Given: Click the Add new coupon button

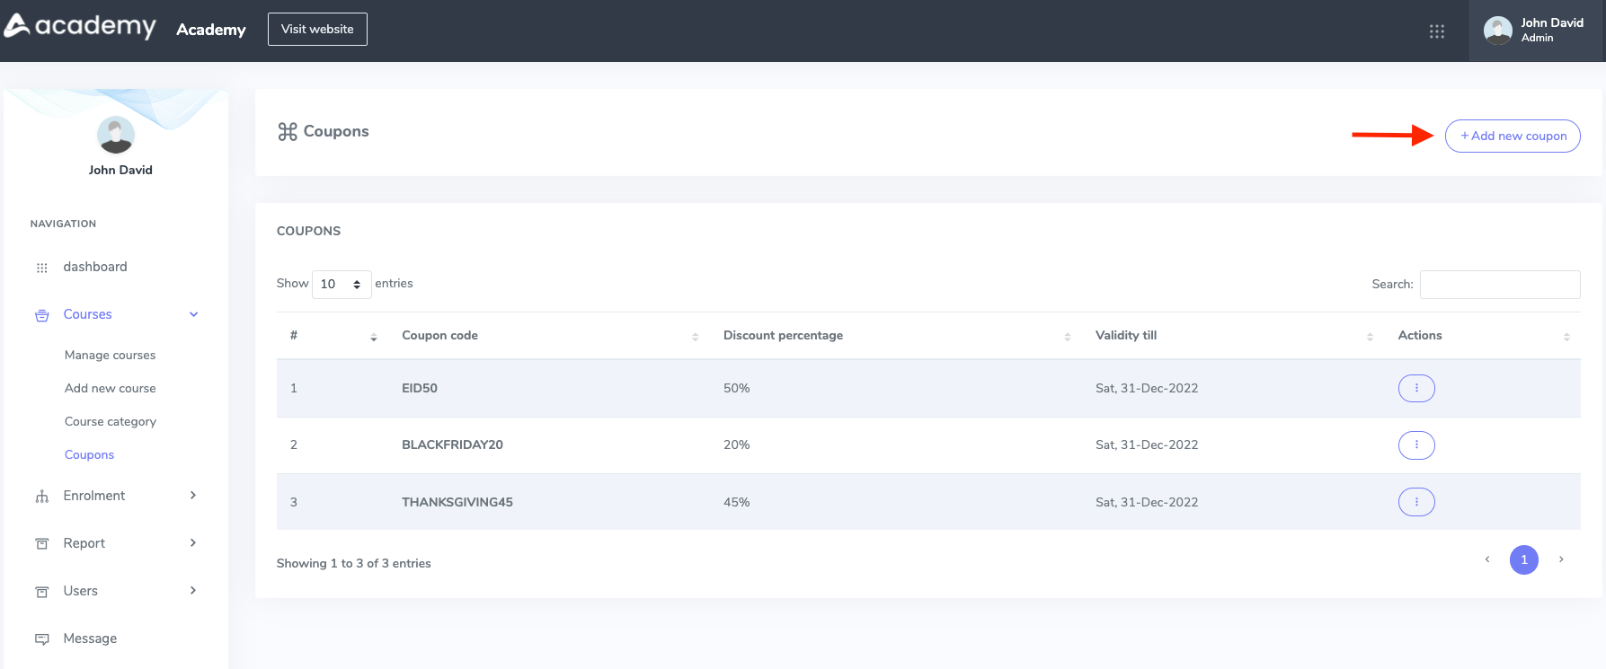Looking at the screenshot, I should (x=1512, y=136).
